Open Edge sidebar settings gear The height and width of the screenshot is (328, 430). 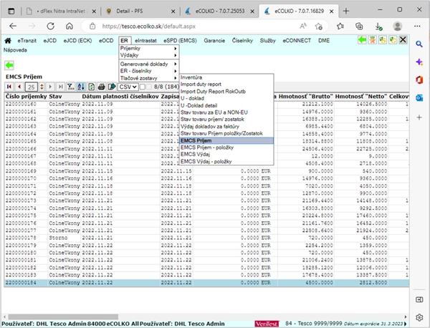(419, 317)
